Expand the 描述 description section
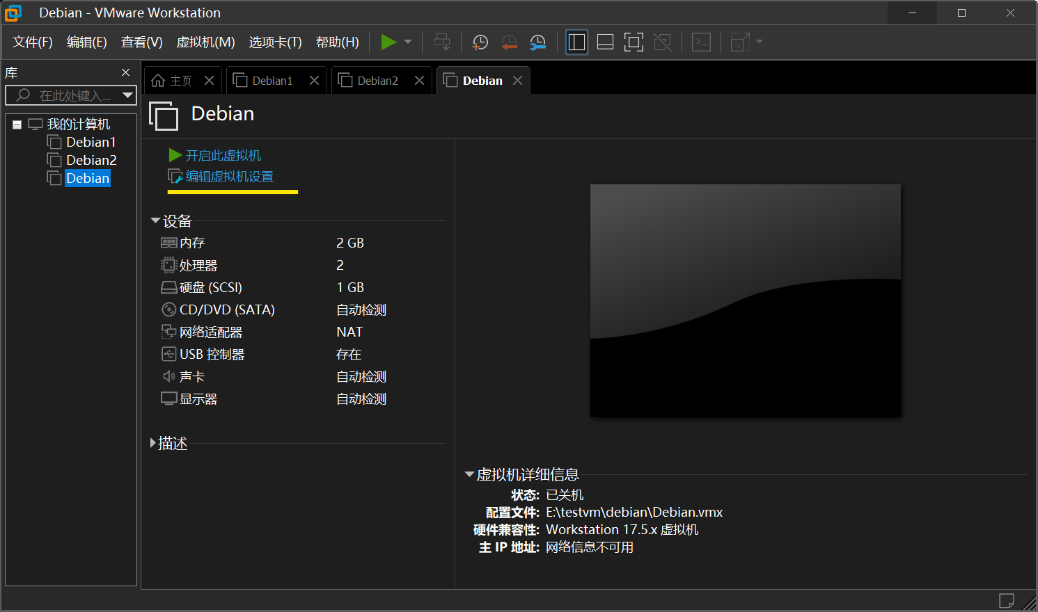This screenshot has width=1038, height=612. click(x=153, y=443)
